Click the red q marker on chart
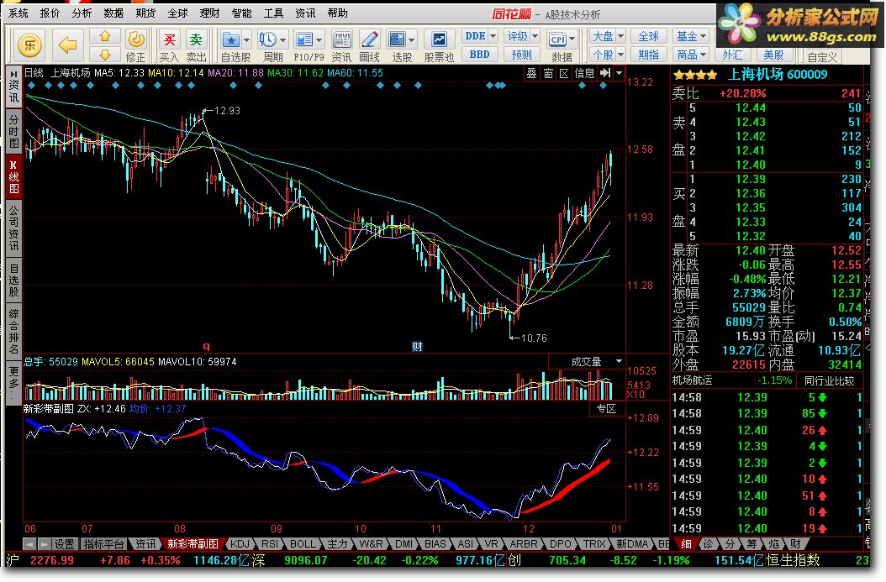 click(x=206, y=346)
